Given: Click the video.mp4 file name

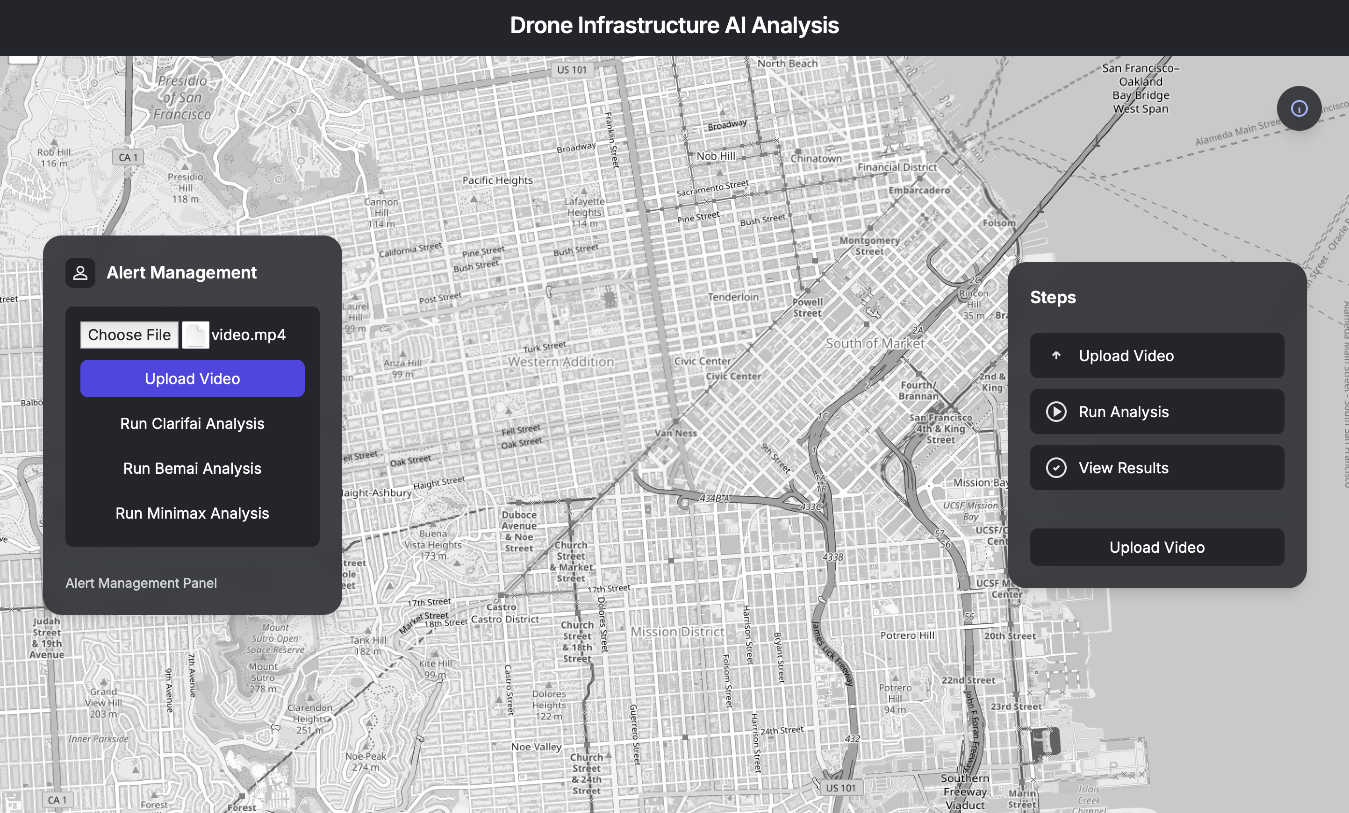Looking at the screenshot, I should [249, 335].
